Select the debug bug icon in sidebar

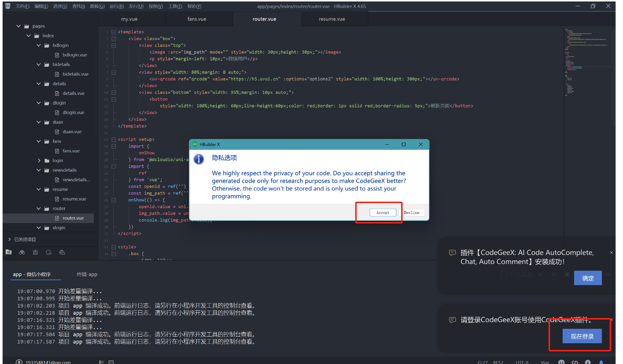(x=35, y=252)
